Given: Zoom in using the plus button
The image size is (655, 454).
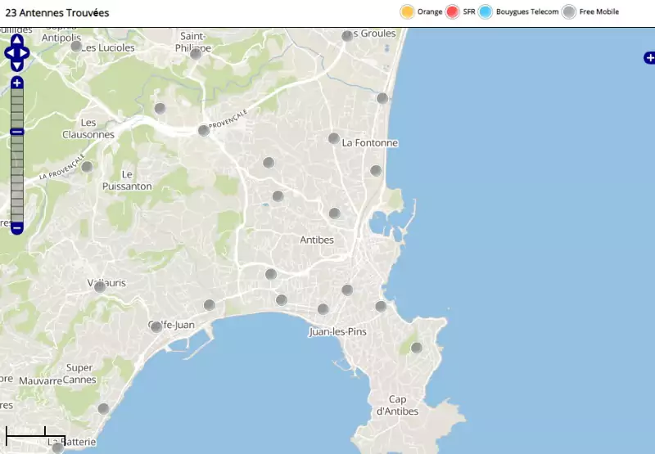Looking at the screenshot, I should (17, 83).
